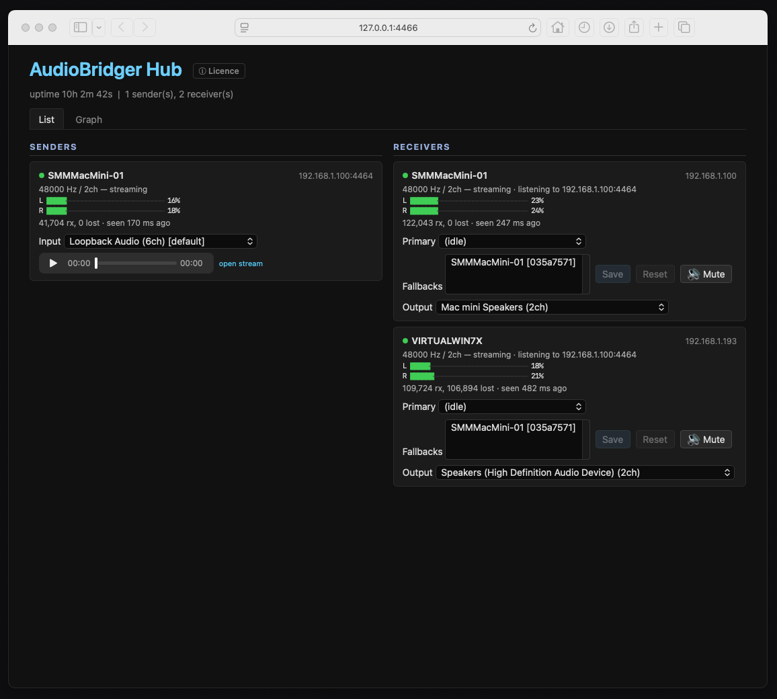Open the home page icon

coord(557,28)
